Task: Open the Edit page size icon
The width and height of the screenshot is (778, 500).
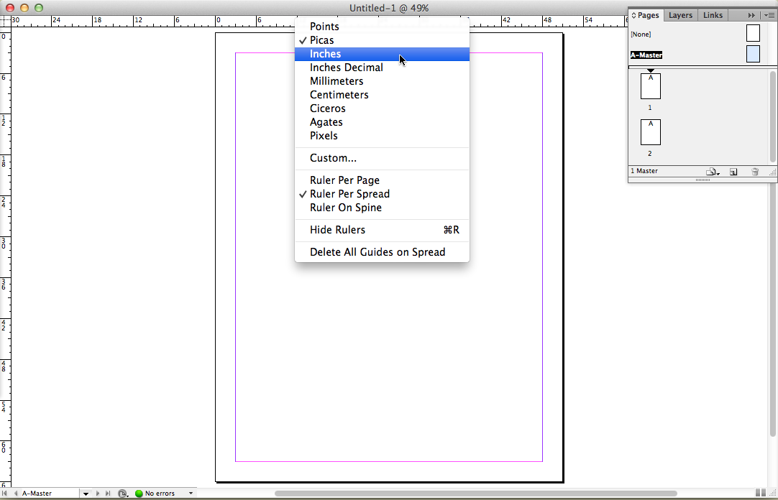Action: coord(712,172)
